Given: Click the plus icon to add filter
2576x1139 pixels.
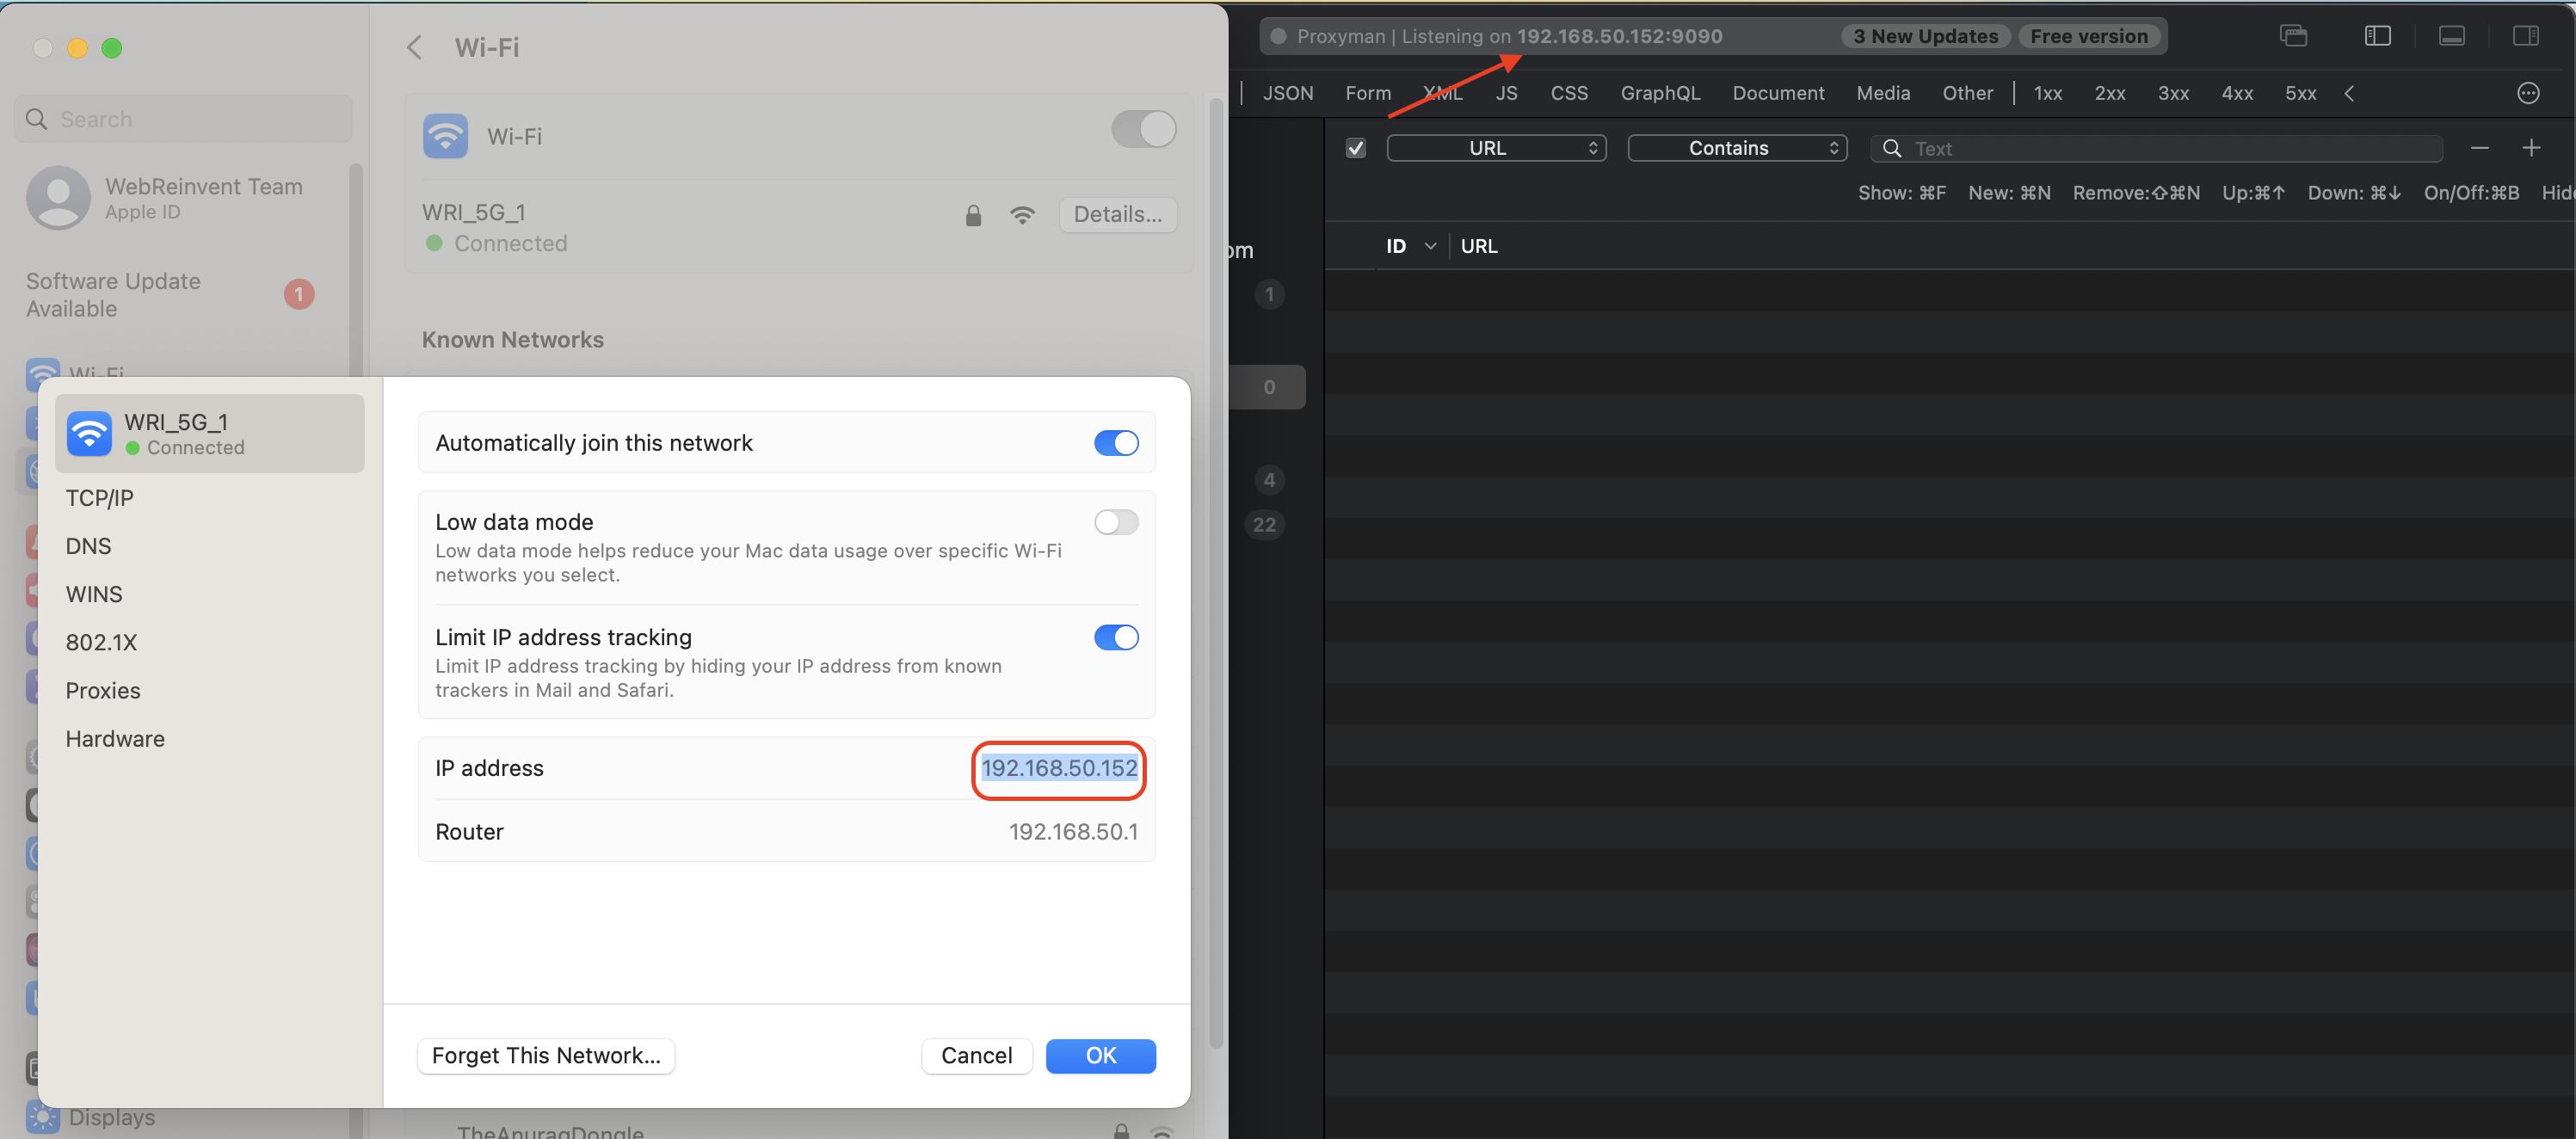Looking at the screenshot, I should pos(2531,148).
